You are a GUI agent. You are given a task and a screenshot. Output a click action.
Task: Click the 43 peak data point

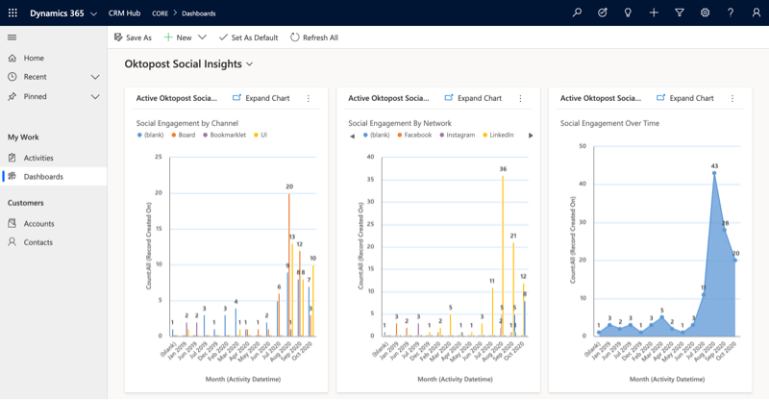tap(714, 173)
